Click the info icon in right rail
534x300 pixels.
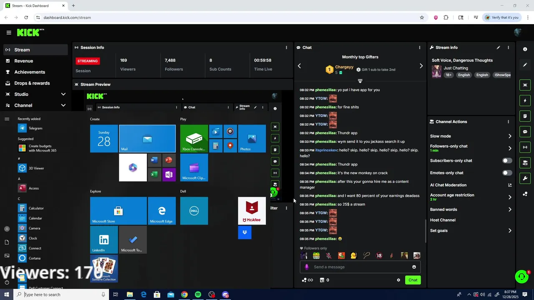tap(525, 49)
